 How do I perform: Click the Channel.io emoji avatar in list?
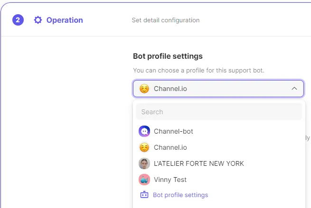144,147
